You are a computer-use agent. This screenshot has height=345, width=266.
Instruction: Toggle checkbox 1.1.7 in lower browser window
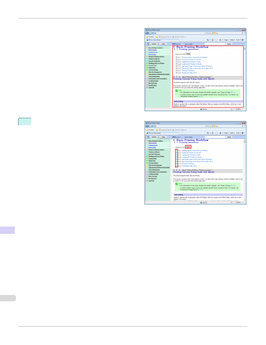click(176, 164)
